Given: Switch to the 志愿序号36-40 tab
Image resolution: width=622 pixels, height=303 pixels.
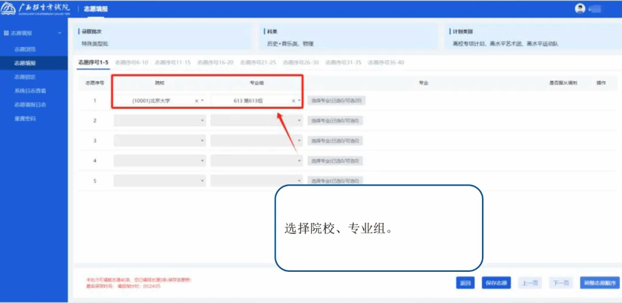Looking at the screenshot, I should click(386, 62).
